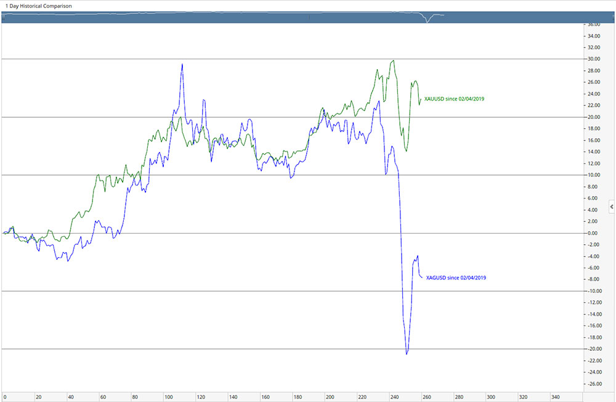Expand the collapsed side panel arrow
The height and width of the screenshot is (402, 616).
tap(611, 207)
